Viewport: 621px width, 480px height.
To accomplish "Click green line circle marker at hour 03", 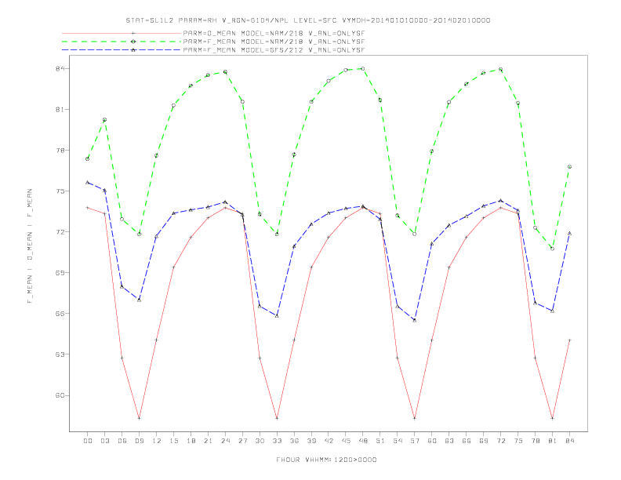I will (x=104, y=119).
